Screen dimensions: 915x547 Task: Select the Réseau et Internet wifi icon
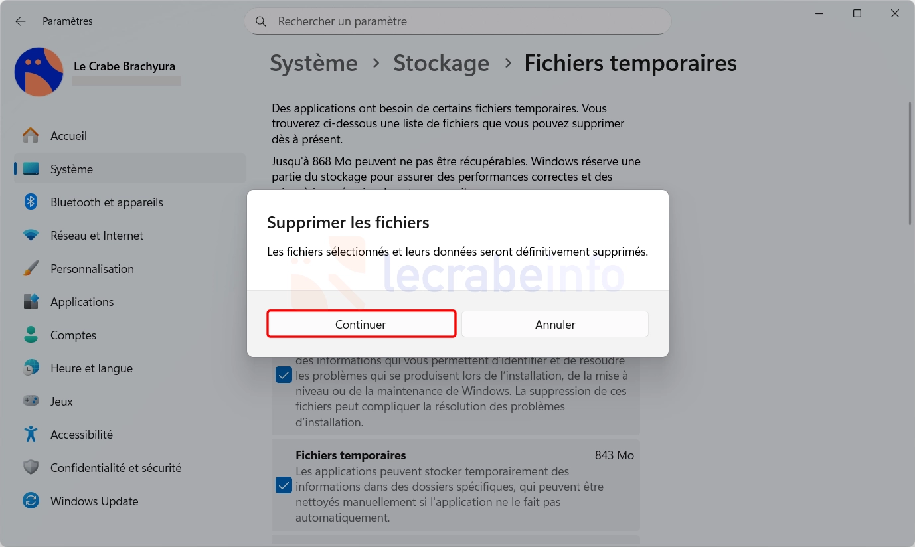coord(31,235)
